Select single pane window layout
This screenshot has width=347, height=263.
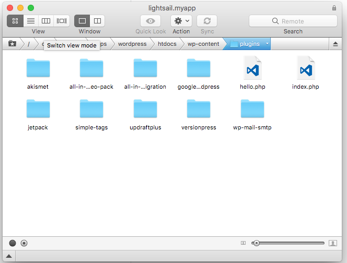(82, 21)
